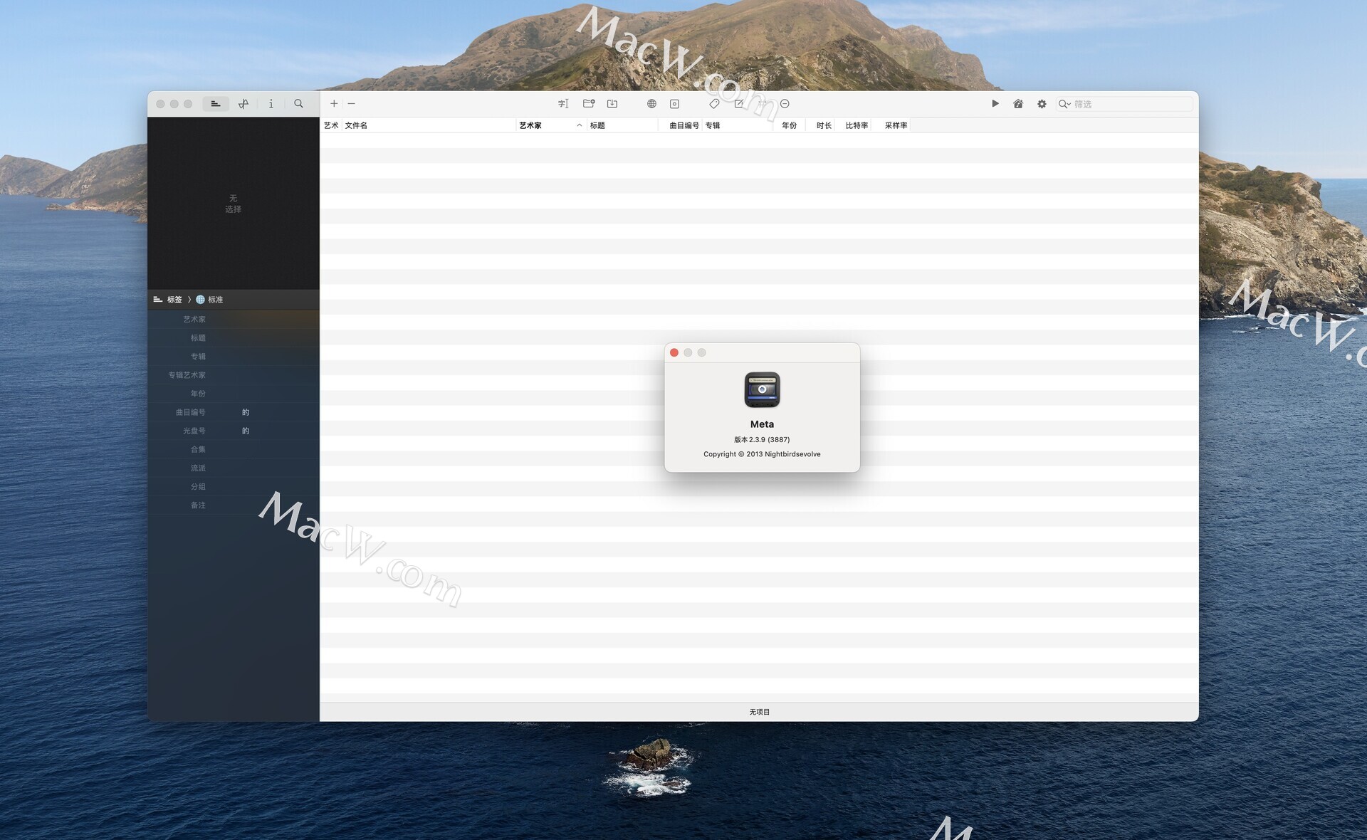This screenshot has height=840, width=1367.
Task: Click the 筛选 filter input field
Action: point(1131,105)
